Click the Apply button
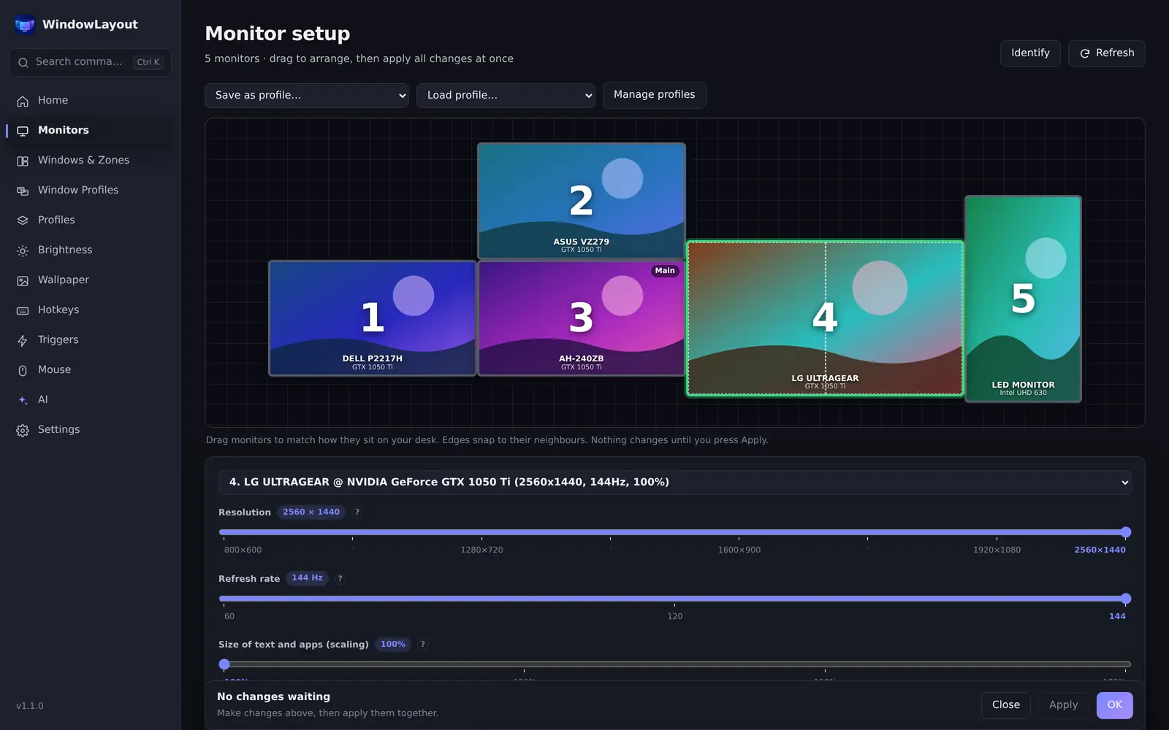The width and height of the screenshot is (1169, 730). coord(1064,705)
